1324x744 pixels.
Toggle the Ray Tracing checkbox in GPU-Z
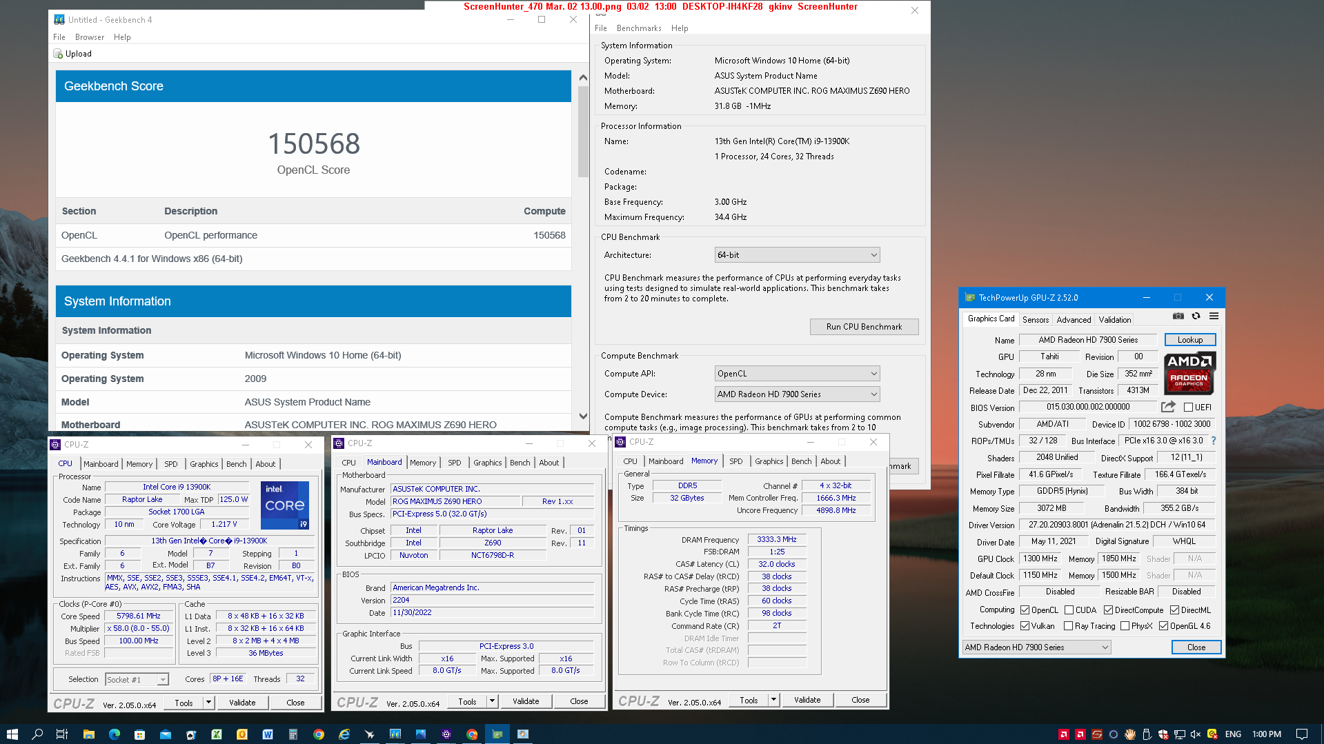pyautogui.click(x=1068, y=626)
